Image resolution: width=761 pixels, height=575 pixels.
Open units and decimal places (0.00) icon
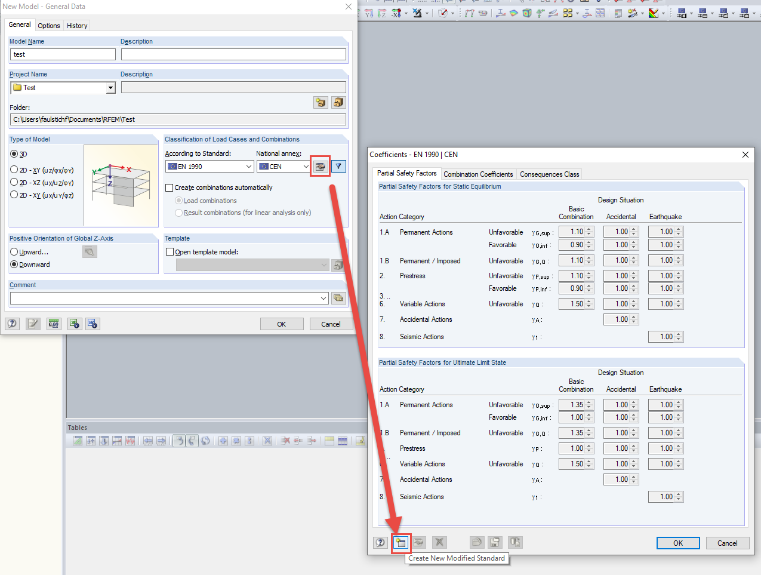(54, 324)
